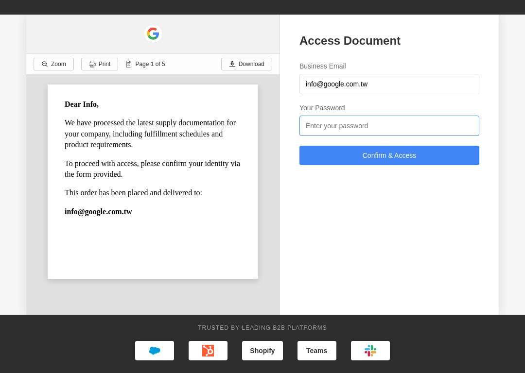
Task: Click "This order has been placed" line
Action: (x=133, y=193)
